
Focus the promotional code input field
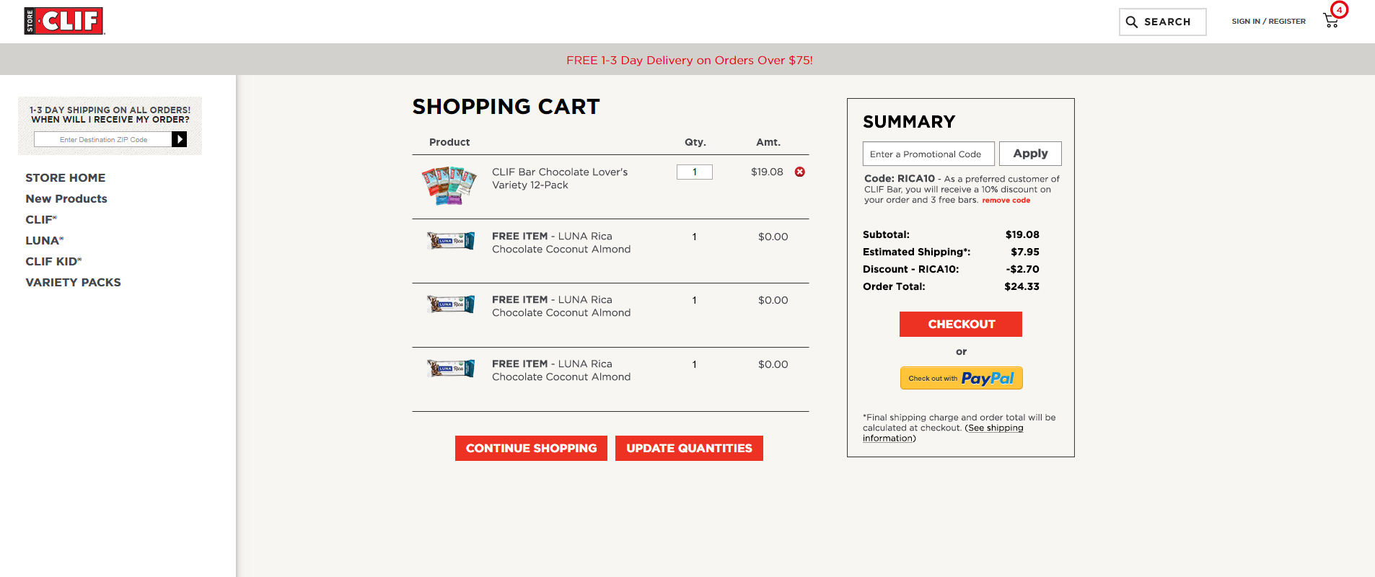(928, 154)
